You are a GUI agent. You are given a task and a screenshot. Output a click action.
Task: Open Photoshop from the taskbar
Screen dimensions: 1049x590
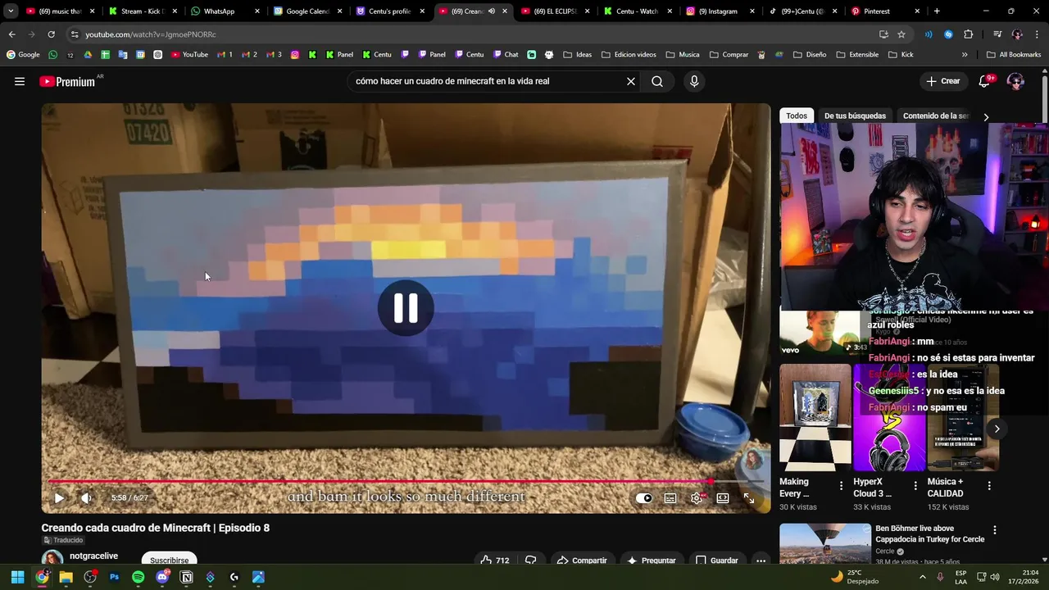[x=114, y=577]
